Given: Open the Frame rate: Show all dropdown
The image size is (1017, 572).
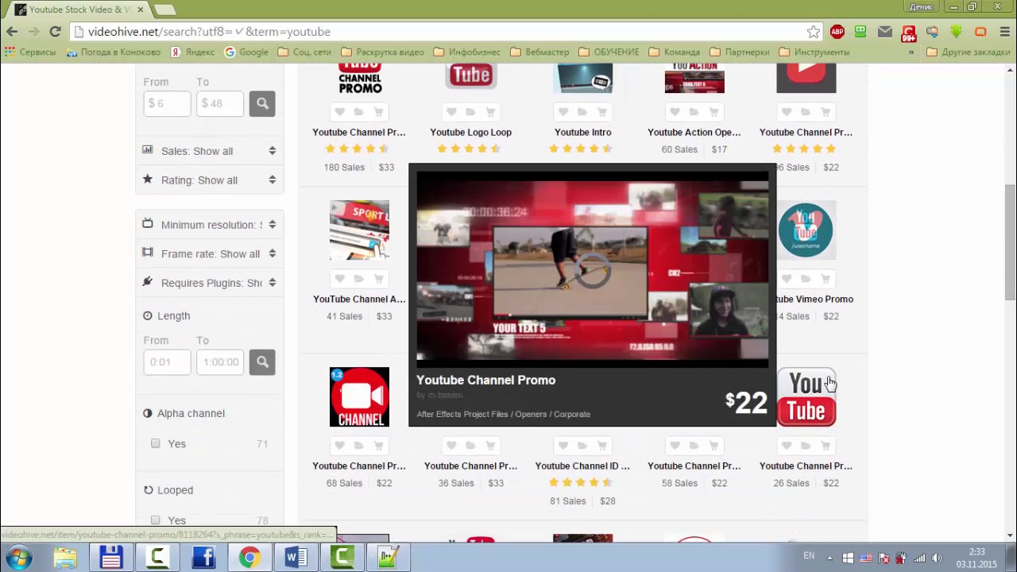Looking at the screenshot, I should [211, 254].
